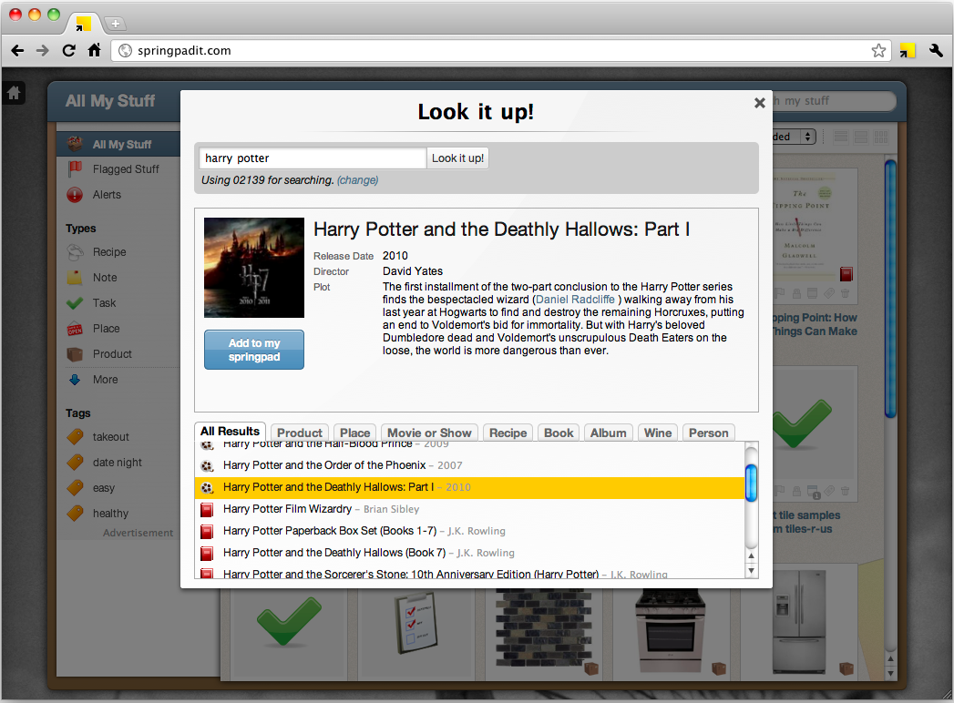
Task: Click book icon for Paperback Box Set
Action: (x=207, y=532)
